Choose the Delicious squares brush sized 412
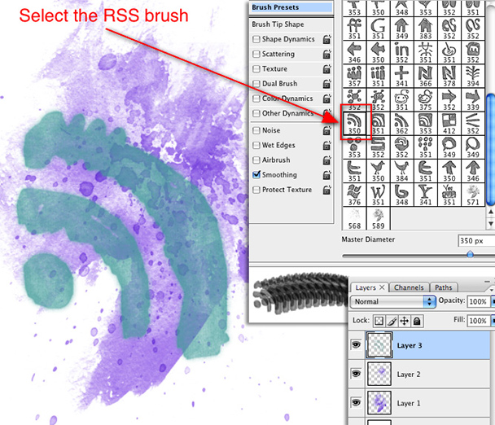Screen dimensions: 495x425 pos(449,124)
